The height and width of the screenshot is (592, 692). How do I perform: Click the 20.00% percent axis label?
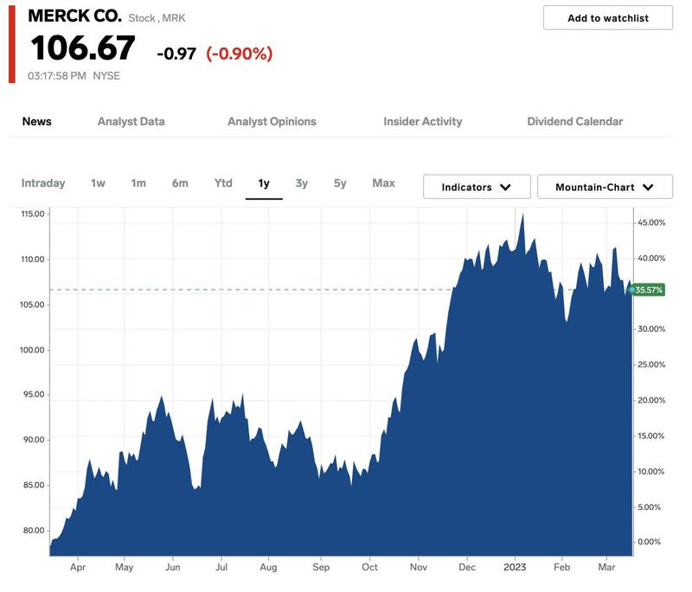(651, 400)
